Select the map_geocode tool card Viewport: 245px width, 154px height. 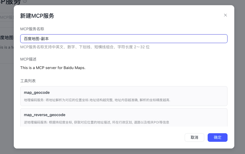124,96
